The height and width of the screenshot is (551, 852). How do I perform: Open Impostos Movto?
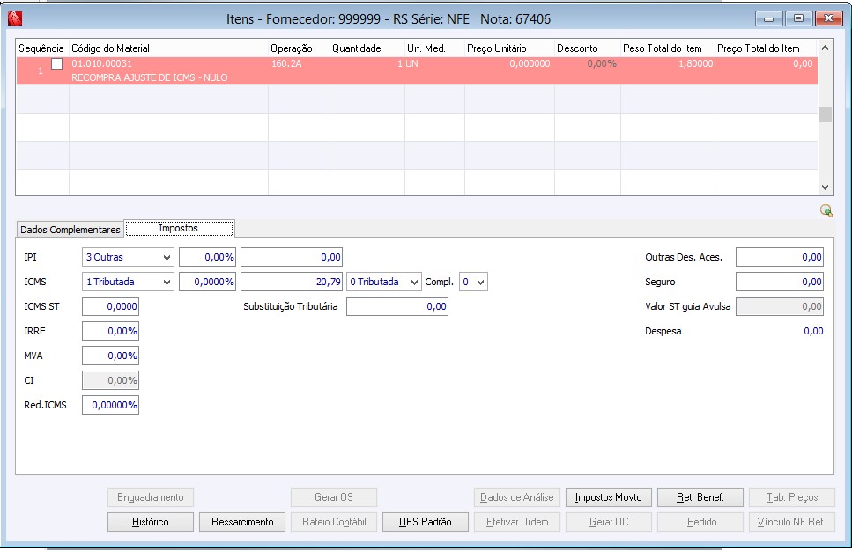point(609,497)
